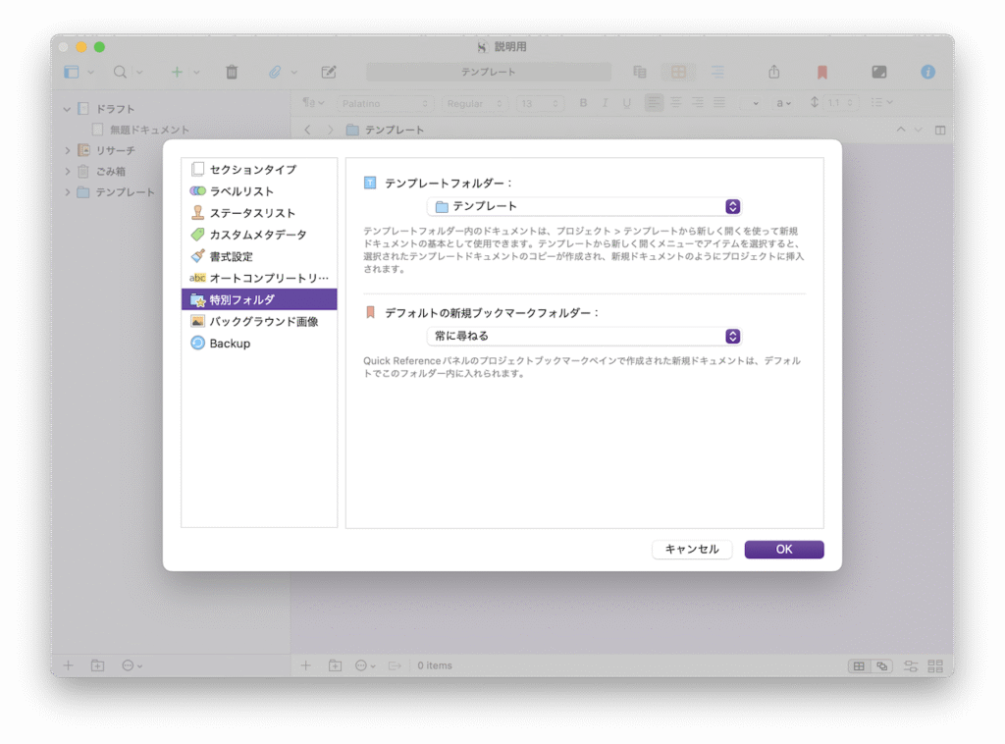Click the キャンセル button
This screenshot has width=1005, height=744.
click(692, 550)
